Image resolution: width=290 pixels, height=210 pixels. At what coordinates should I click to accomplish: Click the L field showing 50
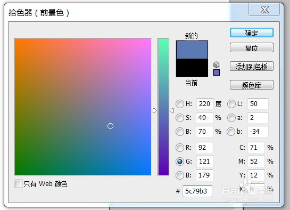258,104
